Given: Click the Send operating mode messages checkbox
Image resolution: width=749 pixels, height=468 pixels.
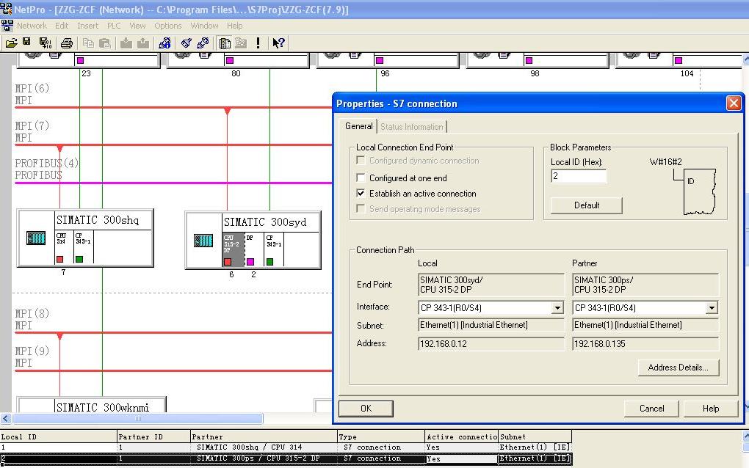Looking at the screenshot, I should (361, 208).
